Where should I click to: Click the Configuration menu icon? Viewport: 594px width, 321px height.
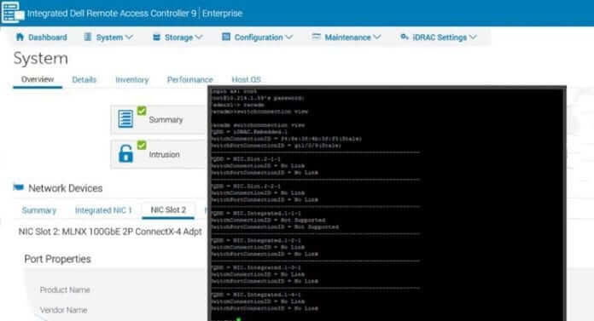(226, 37)
